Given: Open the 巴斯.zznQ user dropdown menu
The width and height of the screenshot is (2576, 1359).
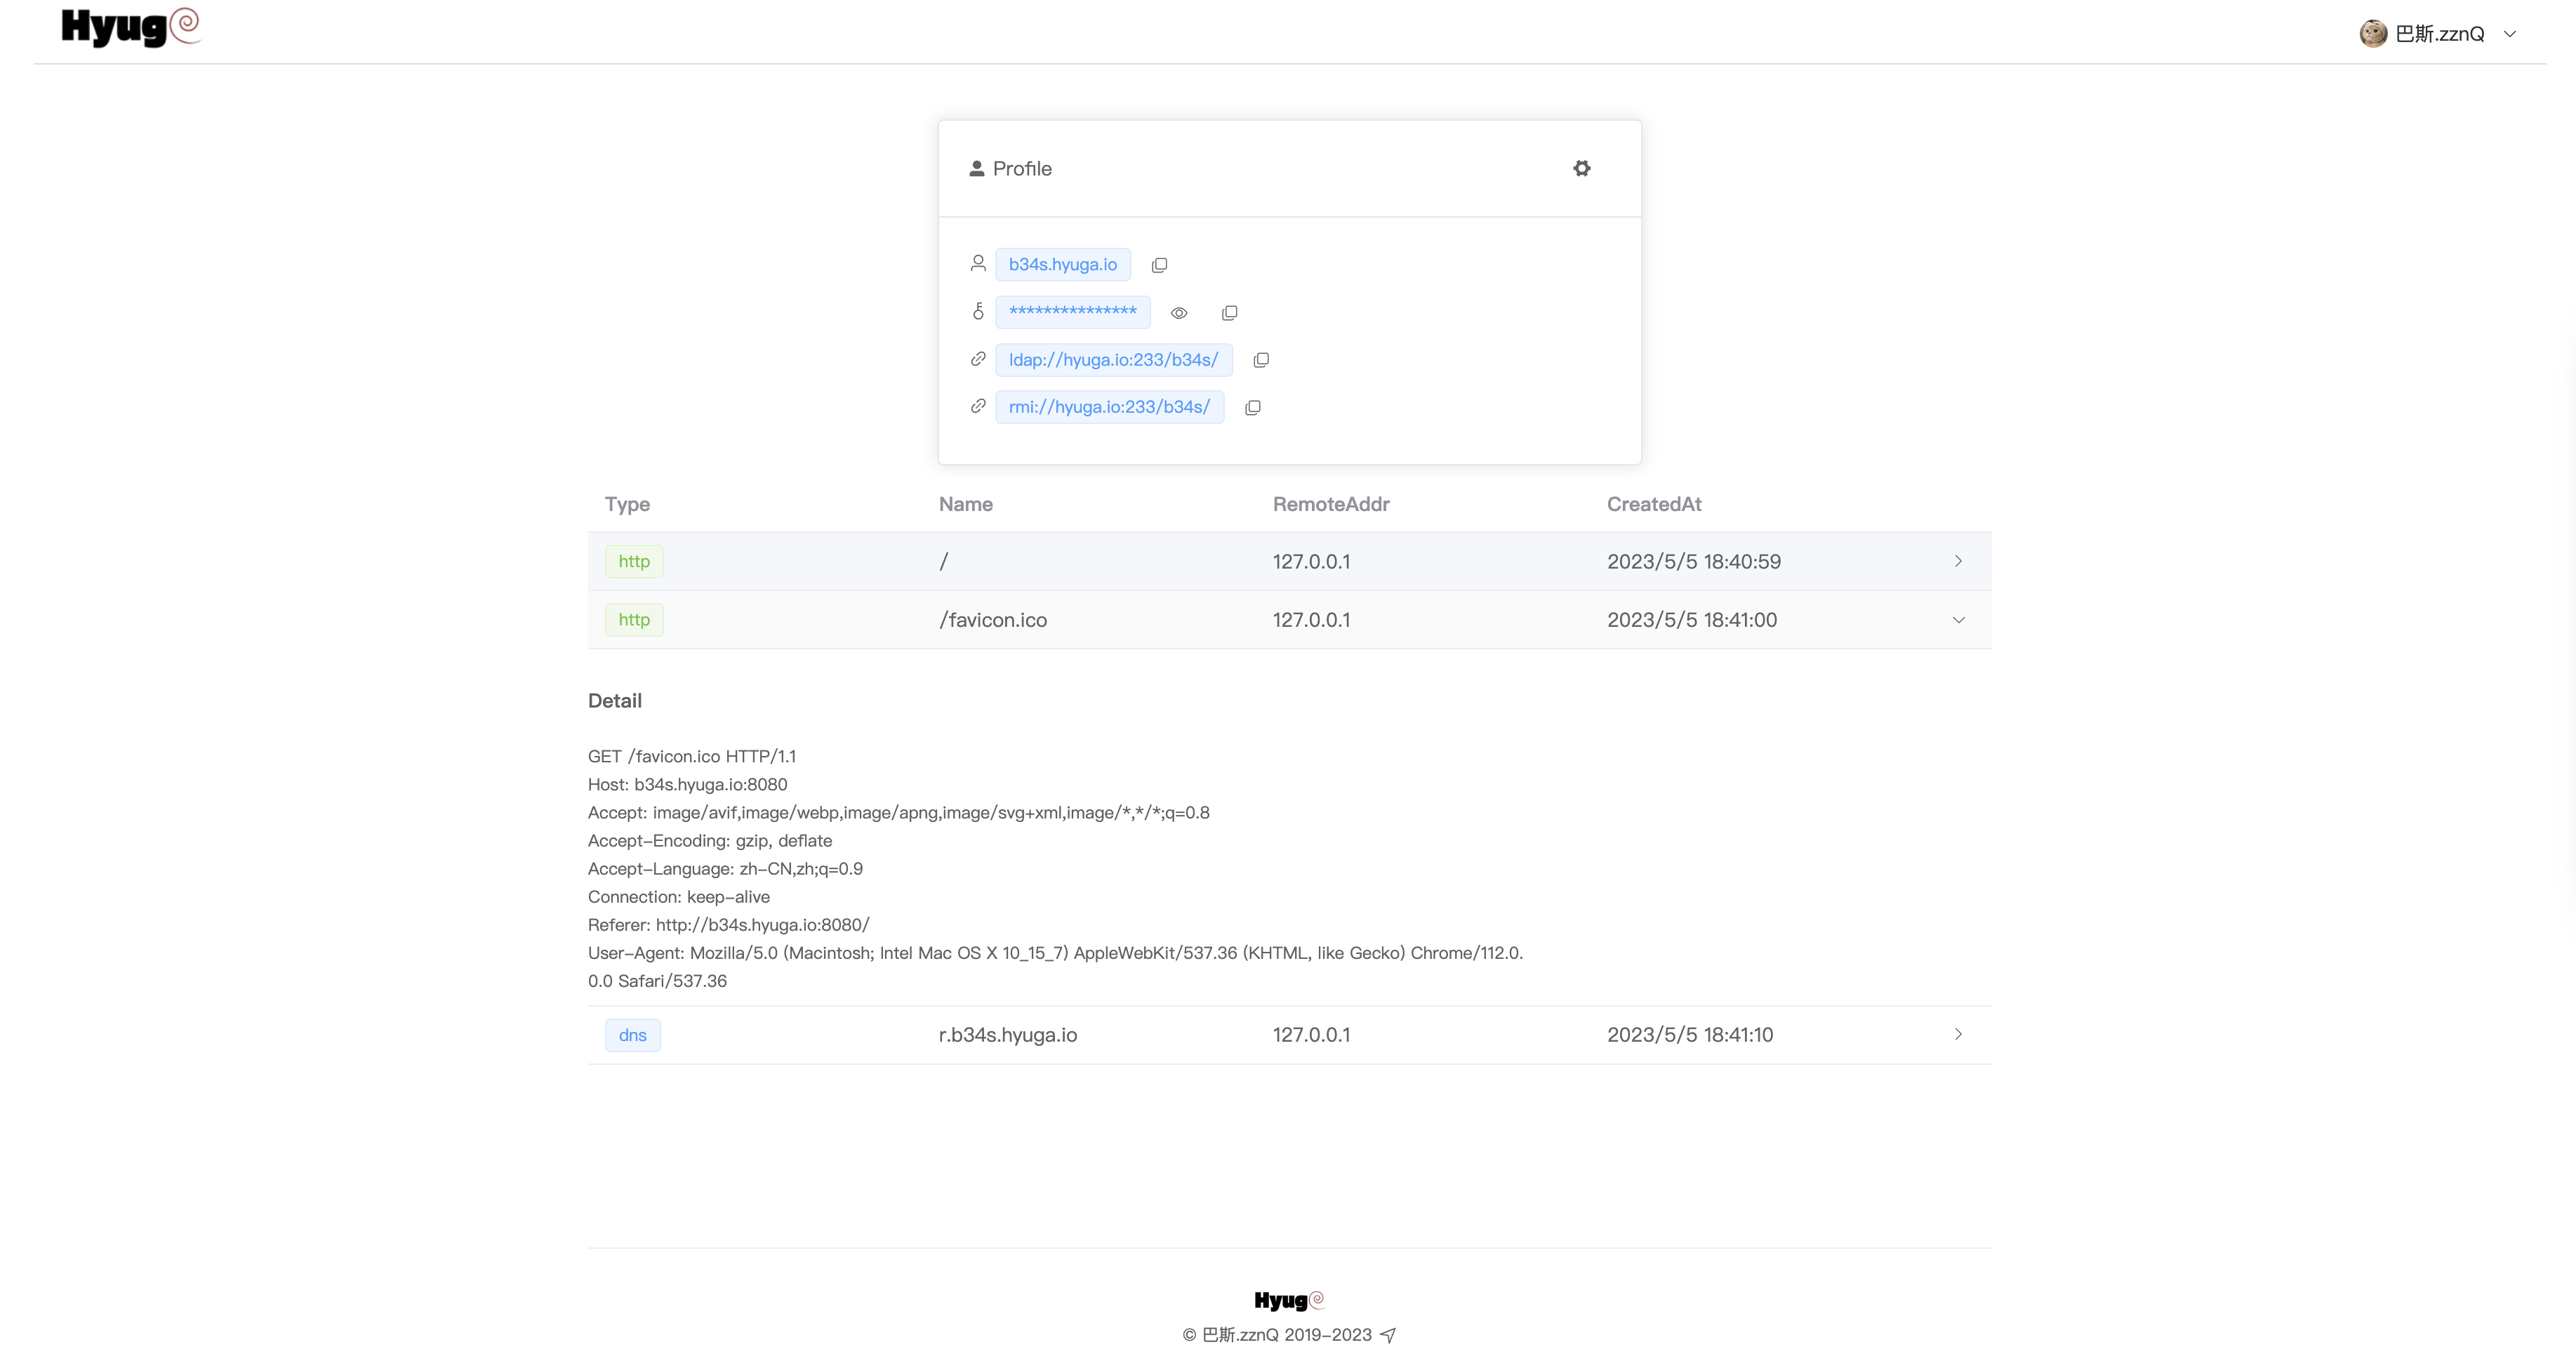Looking at the screenshot, I should (2509, 34).
